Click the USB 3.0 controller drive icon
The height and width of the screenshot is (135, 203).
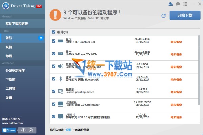pyautogui.click(x=60, y=117)
